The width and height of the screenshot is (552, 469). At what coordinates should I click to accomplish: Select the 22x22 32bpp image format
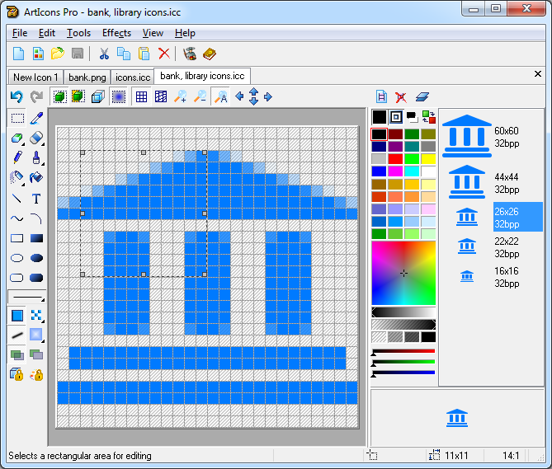(492, 247)
